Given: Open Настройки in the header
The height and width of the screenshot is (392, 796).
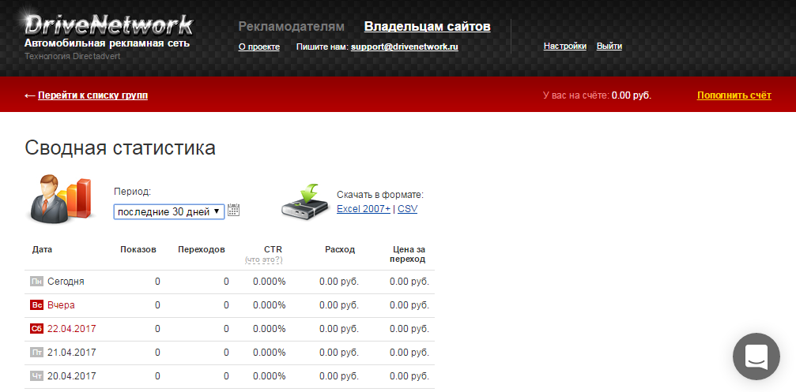Looking at the screenshot, I should [x=565, y=46].
